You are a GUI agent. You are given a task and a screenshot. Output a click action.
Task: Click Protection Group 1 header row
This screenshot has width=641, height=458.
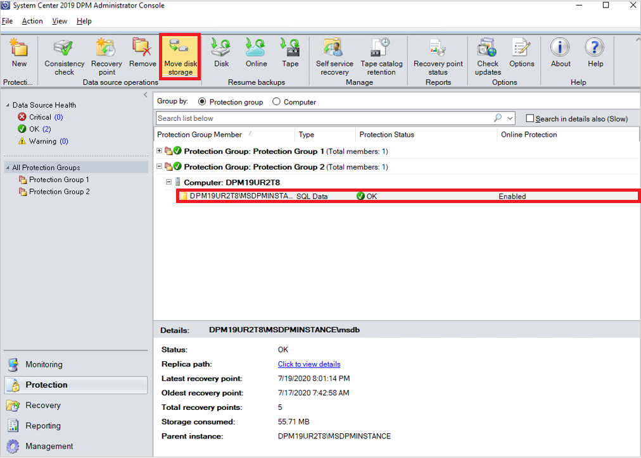[285, 151]
